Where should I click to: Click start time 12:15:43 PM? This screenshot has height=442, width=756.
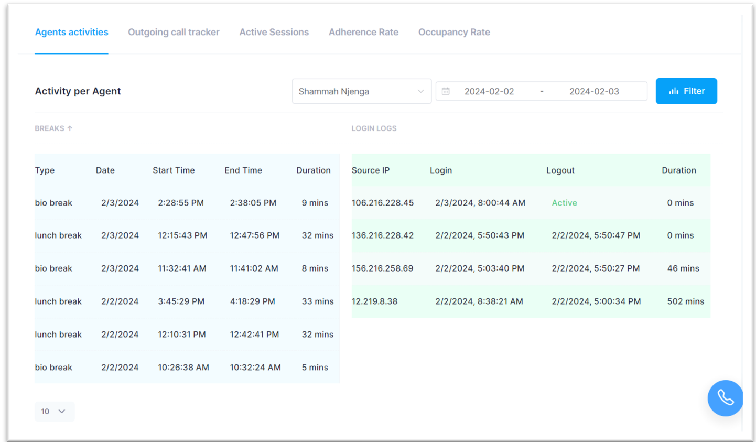tap(182, 235)
